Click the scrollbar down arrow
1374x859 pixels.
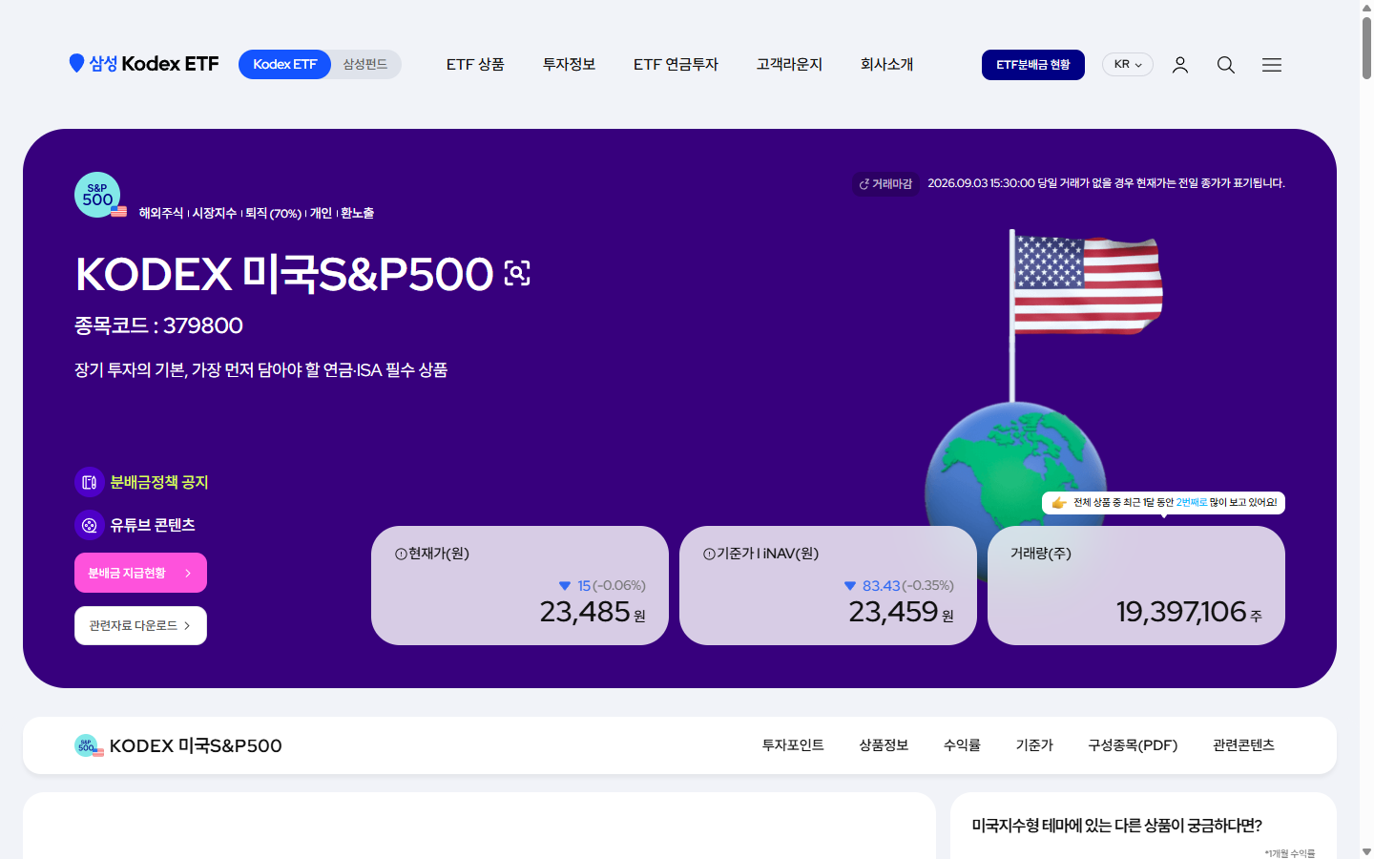point(1366,851)
